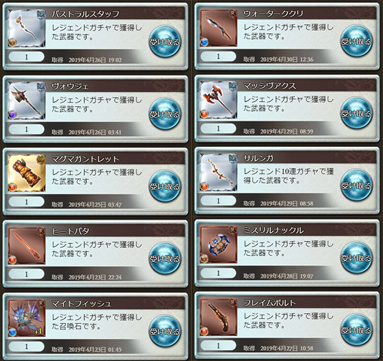Click the ウォータークリ weapon icon
The height and width of the screenshot is (361, 383).
218,27
